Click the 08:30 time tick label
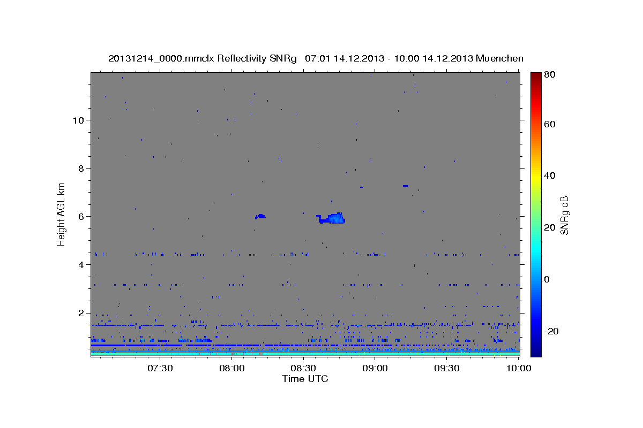The image size is (643, 428). [303, 369]
